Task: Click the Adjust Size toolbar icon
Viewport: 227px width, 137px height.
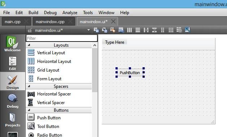Action: 187,30
